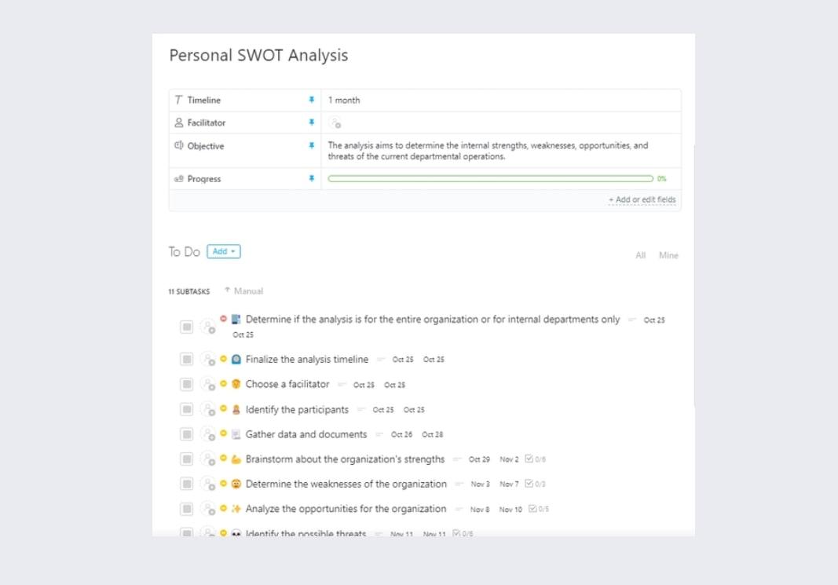This screenshot has width=838, height=585.
Task: Check the box for Identify the participants
Action: point(187,409)
